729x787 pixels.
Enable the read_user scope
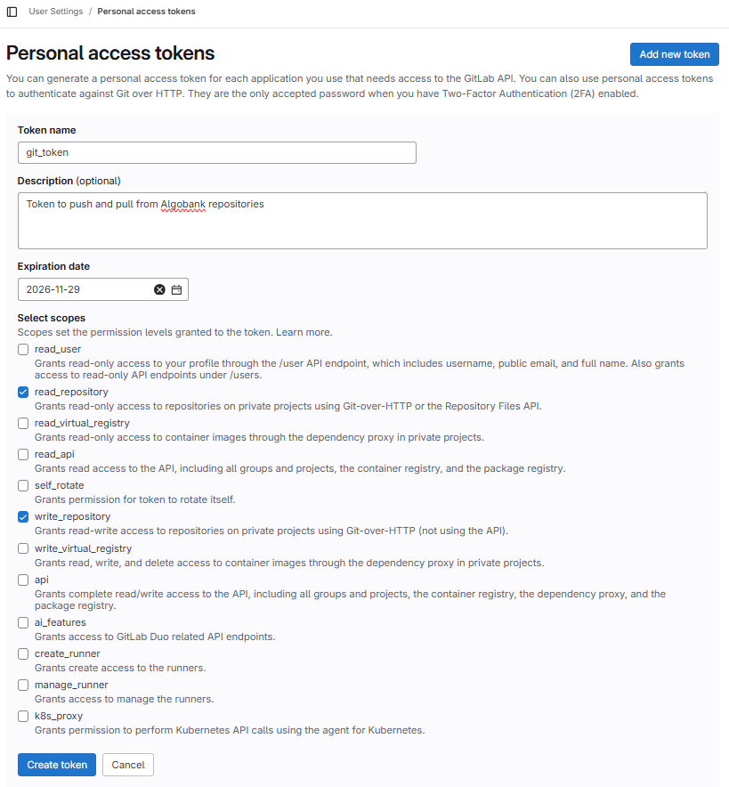(22, 349)
